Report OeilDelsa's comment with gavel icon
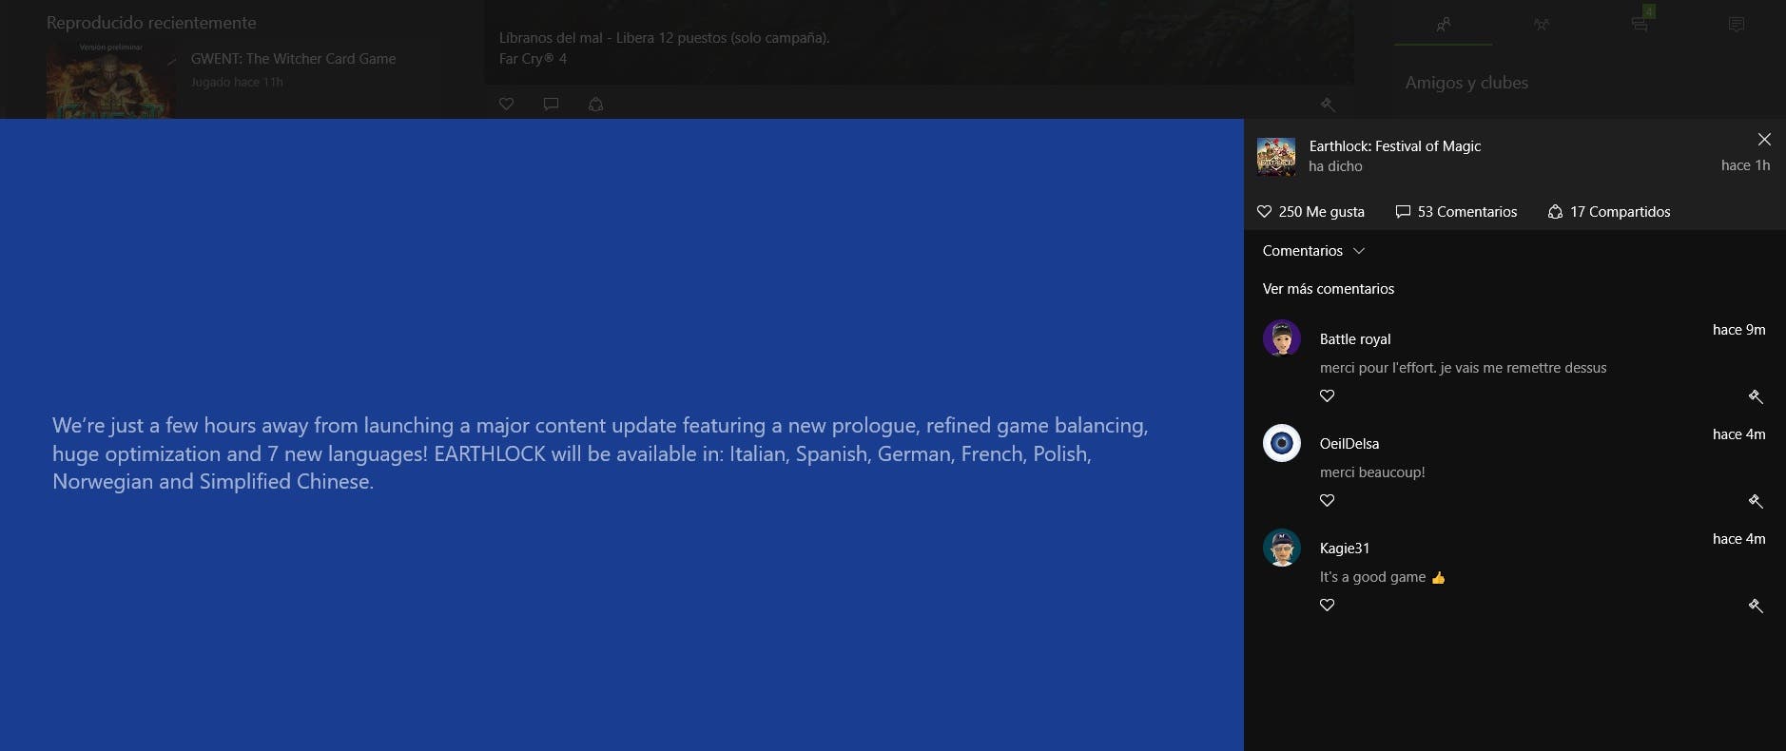The image size is (1786, 751). (x=1756, y=501)
